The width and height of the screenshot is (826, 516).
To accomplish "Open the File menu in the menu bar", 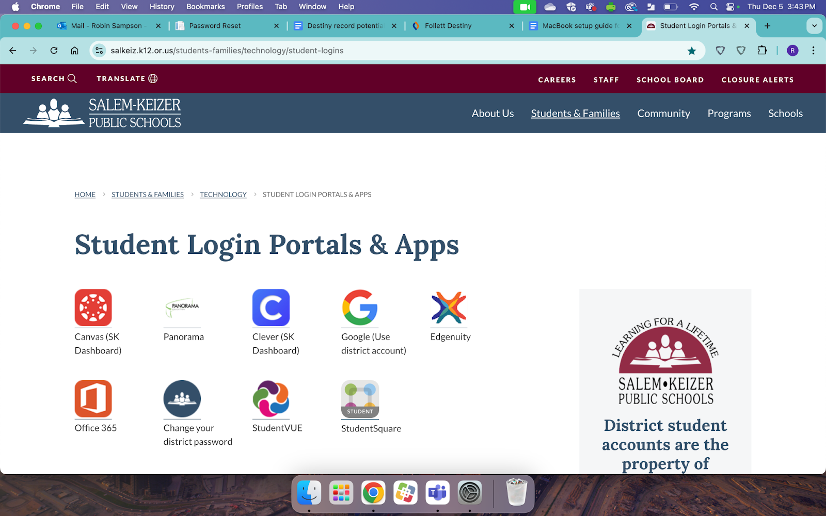I will click(x=77, y=7).
